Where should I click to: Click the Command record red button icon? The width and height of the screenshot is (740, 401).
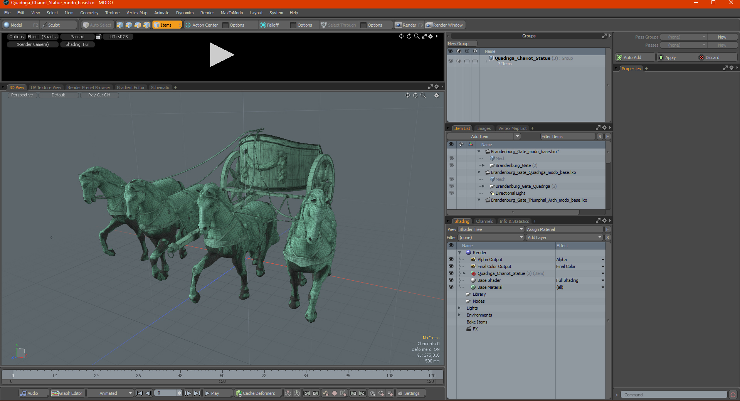pyautogui.click(x=733, y=394)
